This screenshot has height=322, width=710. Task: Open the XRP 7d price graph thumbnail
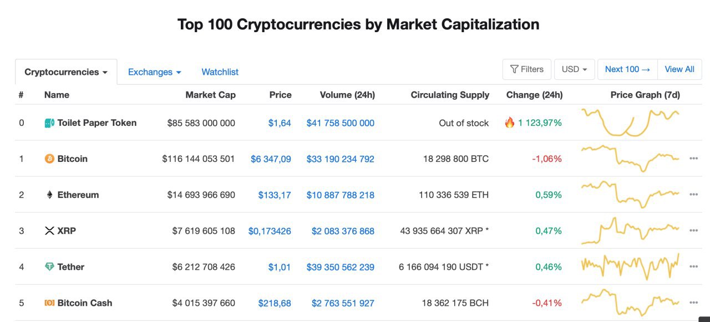point(630,231)
